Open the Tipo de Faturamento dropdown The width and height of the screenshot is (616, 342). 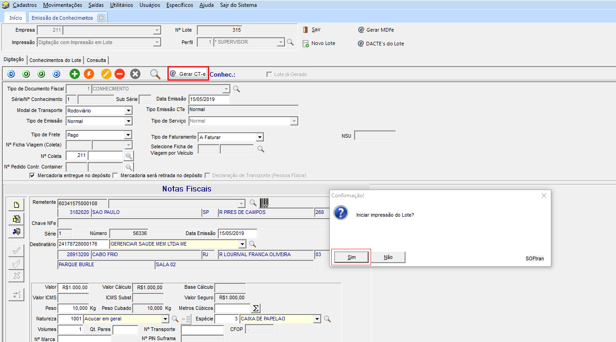tap(260, 137)
